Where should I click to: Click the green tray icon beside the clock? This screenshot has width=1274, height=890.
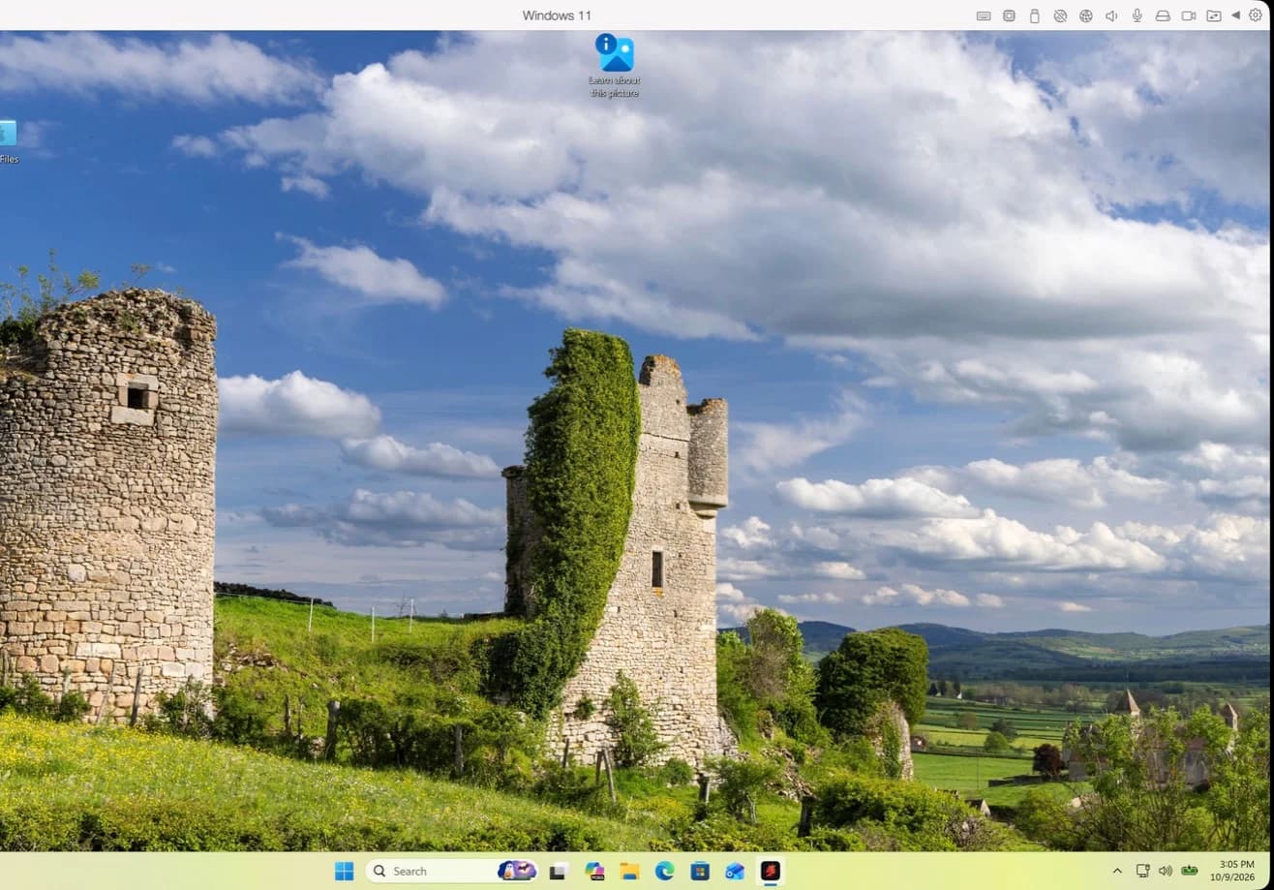click(1190, 870)
